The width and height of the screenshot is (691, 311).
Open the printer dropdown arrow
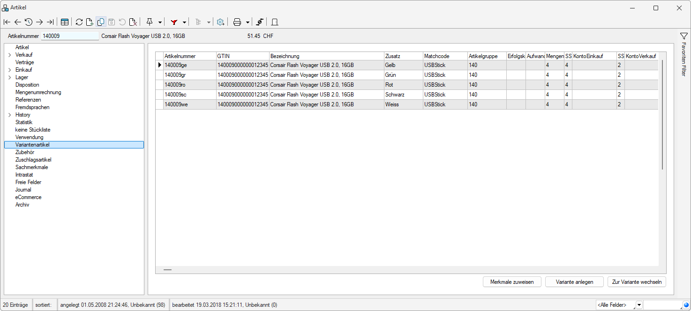[x=248, y=22]
